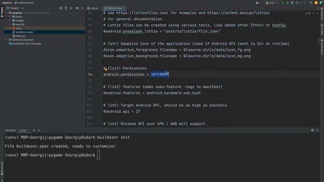Click the selected INTERNET value on line 96
This screenshot has height=182, width=324.
click(160, 74)
